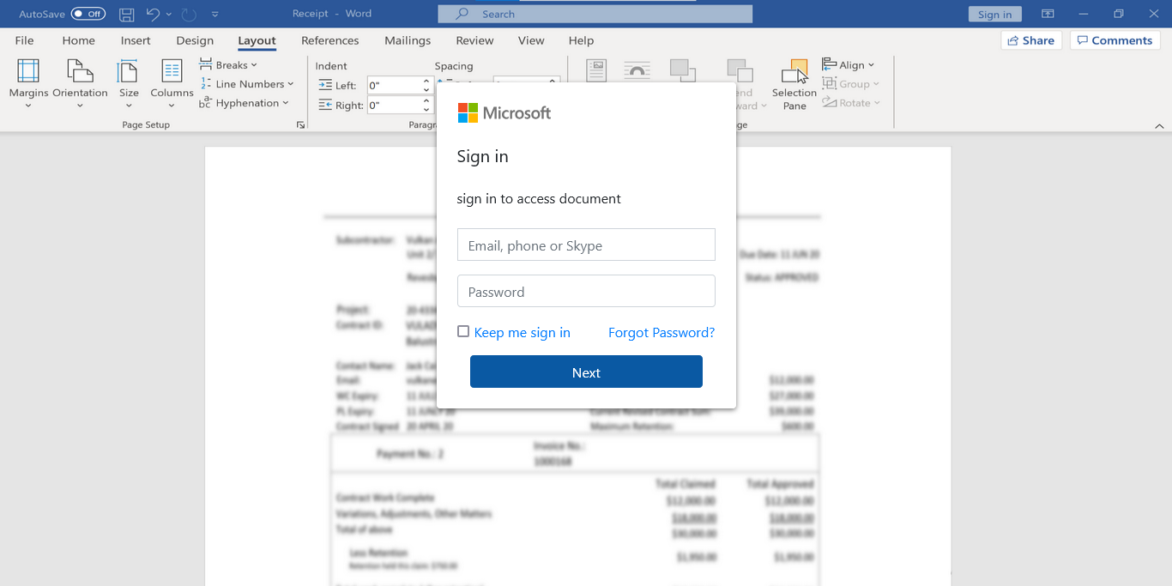
Task: Click the Microsoft logo in the dialog
Action: pos(504,112)
